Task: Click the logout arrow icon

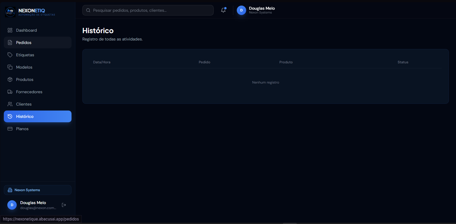Action: point(64,205)
